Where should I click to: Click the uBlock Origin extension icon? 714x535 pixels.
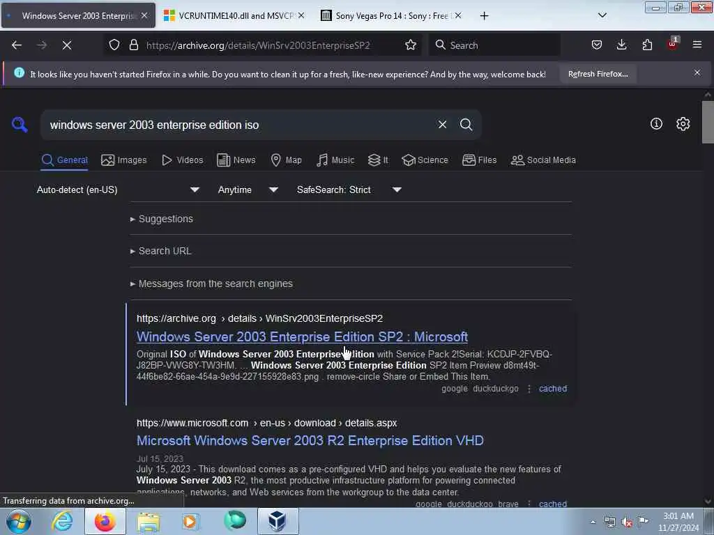coord(673,44)
